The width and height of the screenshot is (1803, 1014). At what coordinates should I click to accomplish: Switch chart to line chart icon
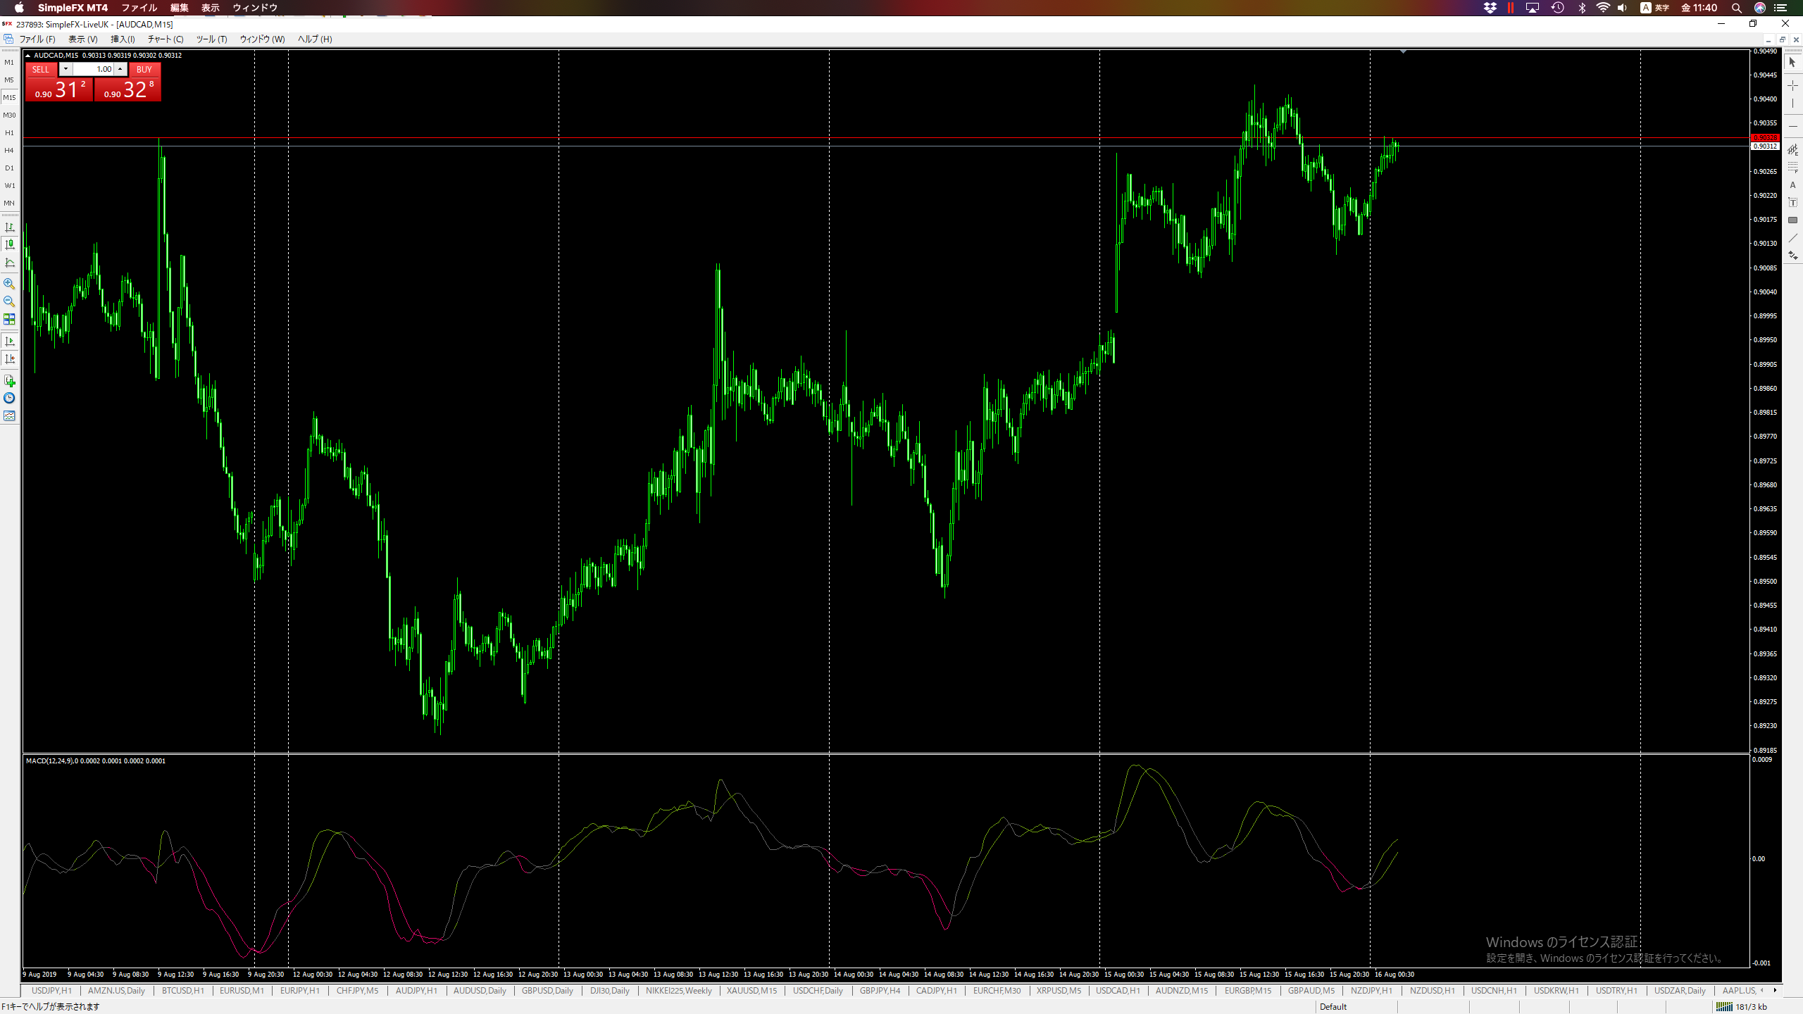click(x=9, y=263)
